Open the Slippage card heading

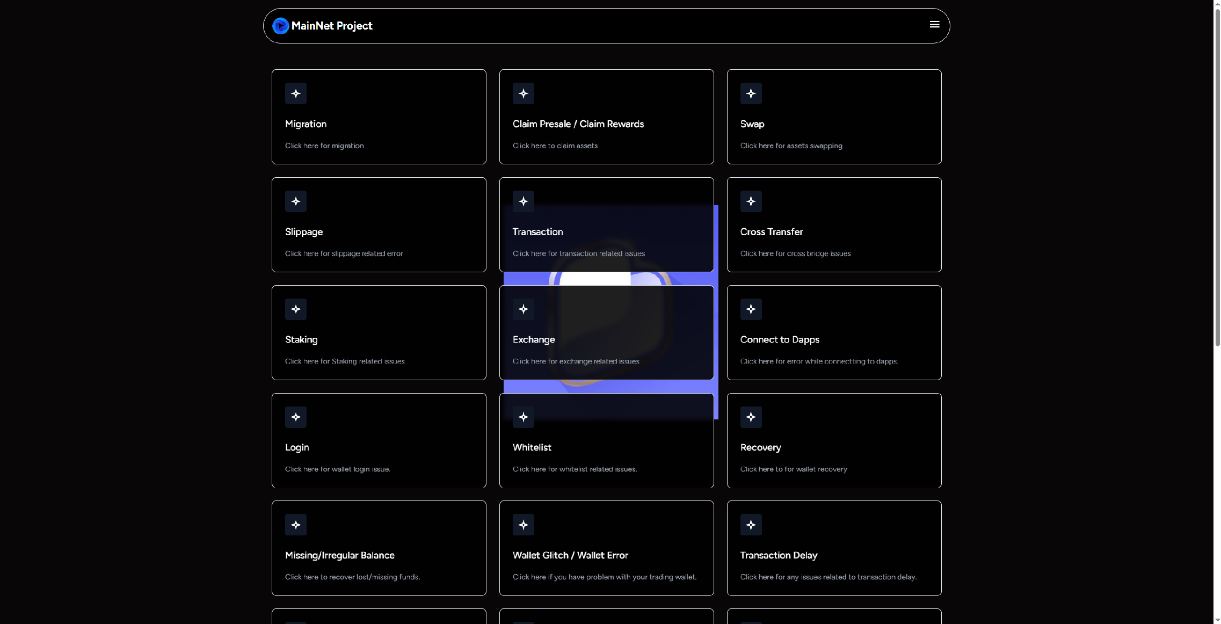[x=304, y=232]
